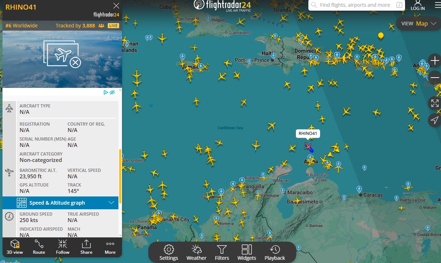Open the hamburger main menu
The height and width of the screenshot is (263, 441).
[x=438, y=5]
